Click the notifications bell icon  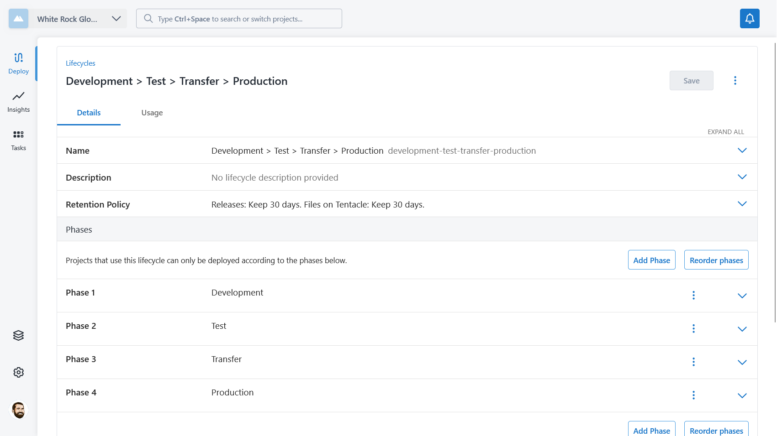pos(750,19)
